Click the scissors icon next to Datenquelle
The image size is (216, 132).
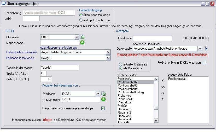[206, 48]
